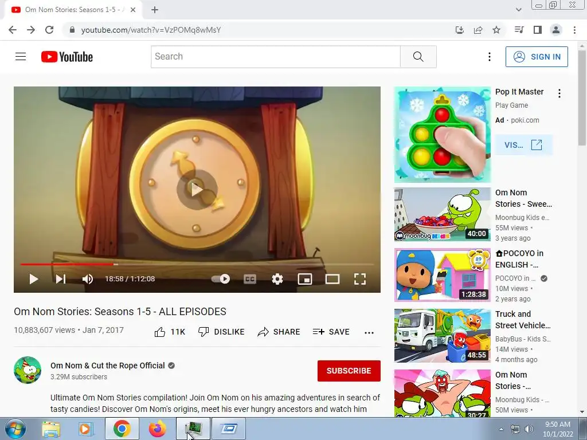The height and width of the screenshot is (440, 587).
Task: Focus the YouTube Search field
Action: [276, 57]
